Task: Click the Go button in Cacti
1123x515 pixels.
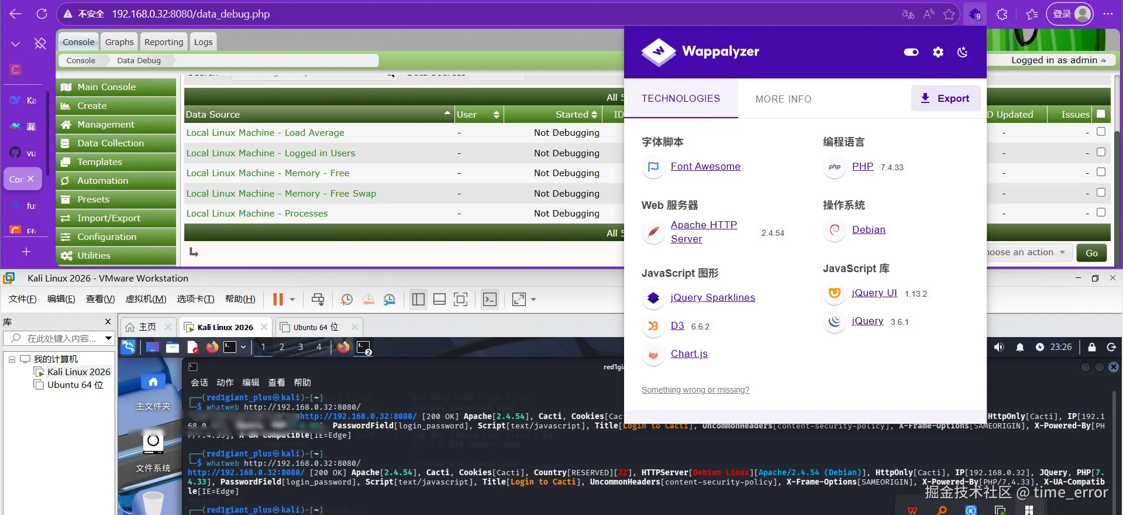Action: pyautogui.click(x=1091, y=253)
